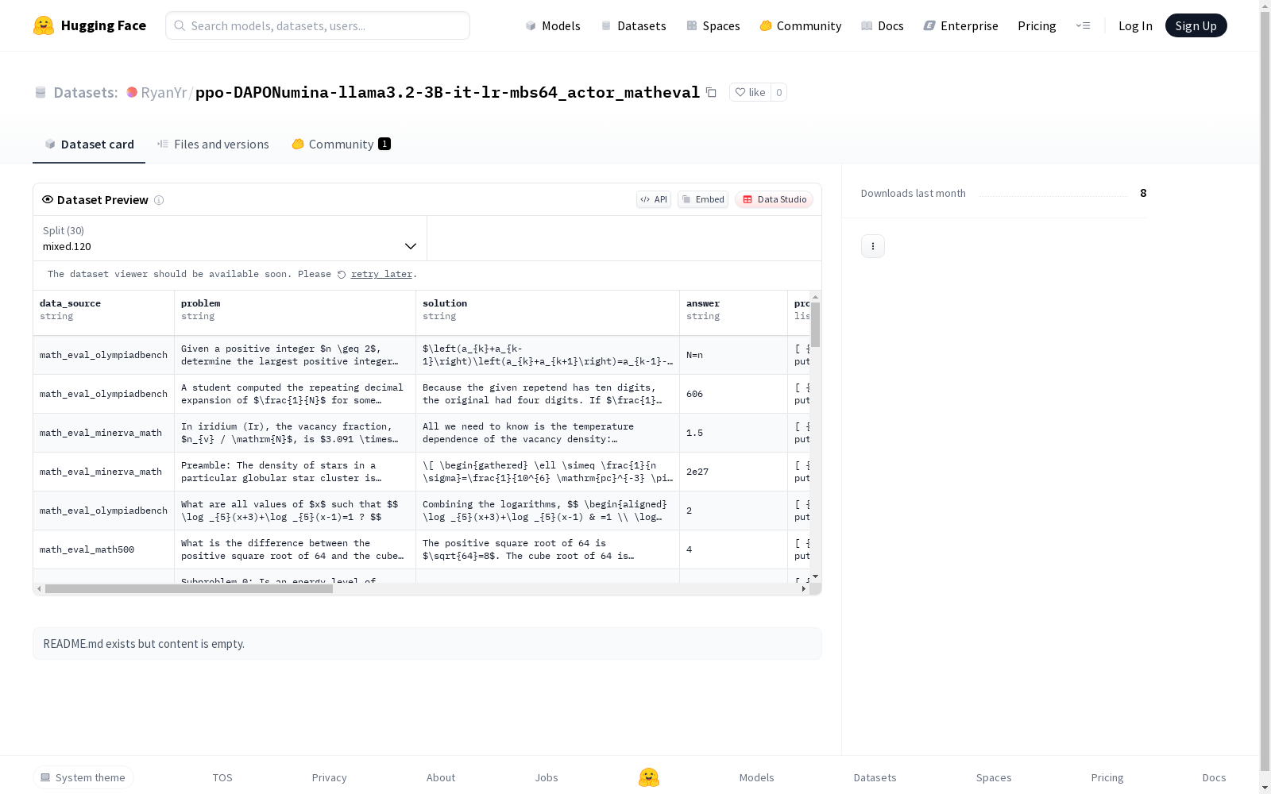This screenshot has height=794, width=1271.
Task: Click the retry refresh icon
Action: tap(342, 275)
